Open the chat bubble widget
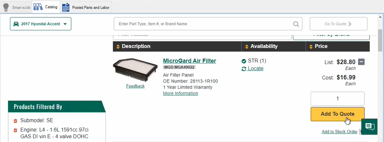Viewport: 384px width, 142px height. 369,127
